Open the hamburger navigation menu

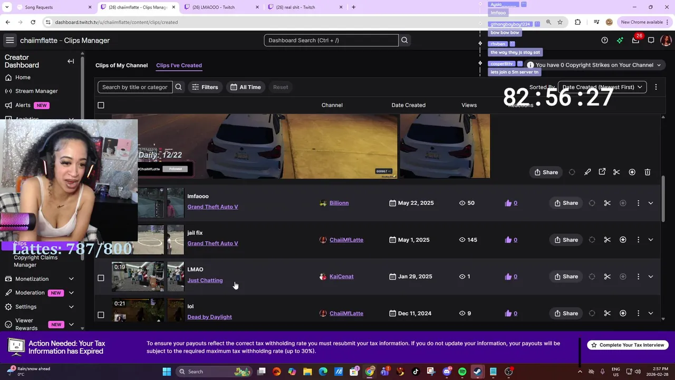[x=9, y=40]
